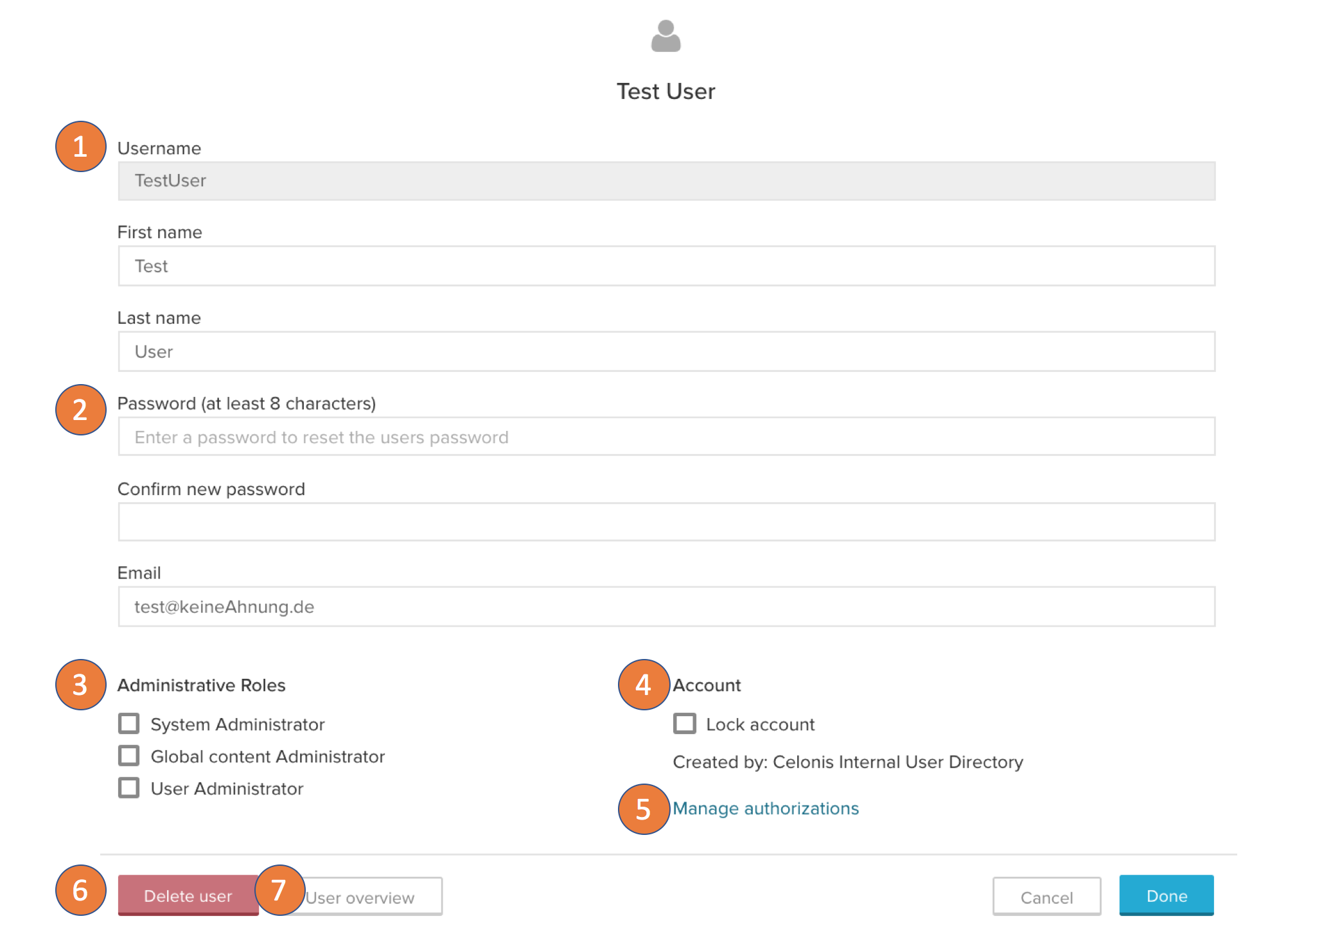
Task: Click the orange number 6 marker
Action: pos(80,890)
